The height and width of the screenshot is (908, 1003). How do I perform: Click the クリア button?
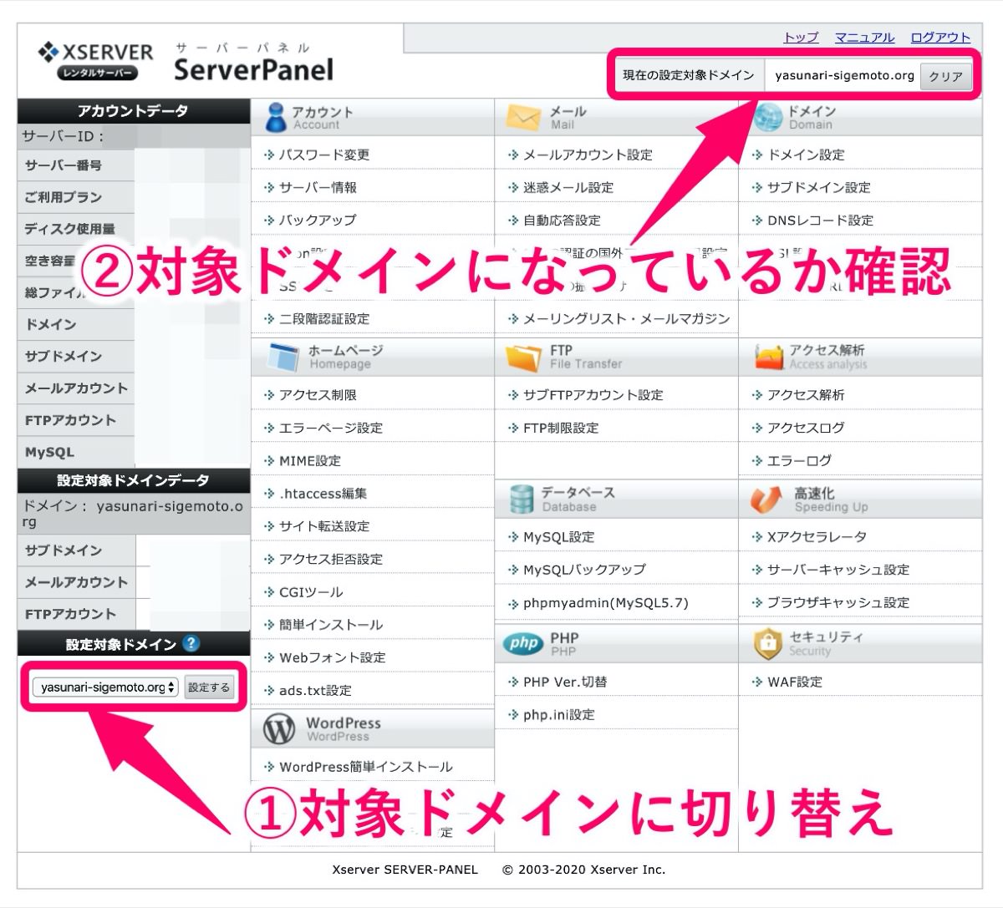click(945, 76)
